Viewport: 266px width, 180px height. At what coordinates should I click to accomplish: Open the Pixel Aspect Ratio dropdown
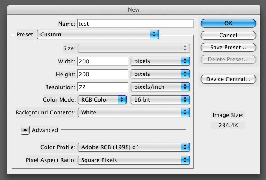click(x=133, y=160)
